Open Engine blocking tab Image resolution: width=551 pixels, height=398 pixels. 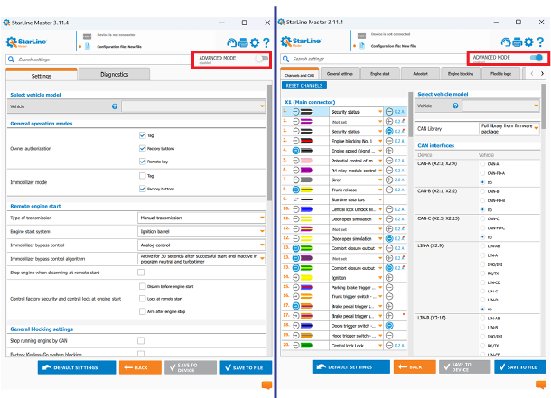coord(461,74)
